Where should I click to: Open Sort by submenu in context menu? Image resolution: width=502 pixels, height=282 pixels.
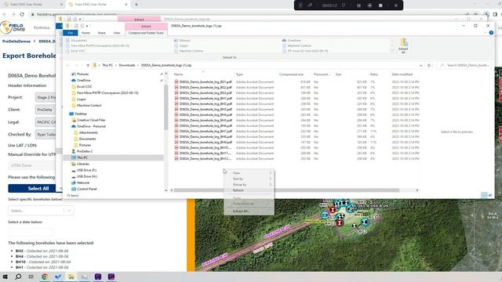(249, 179)
